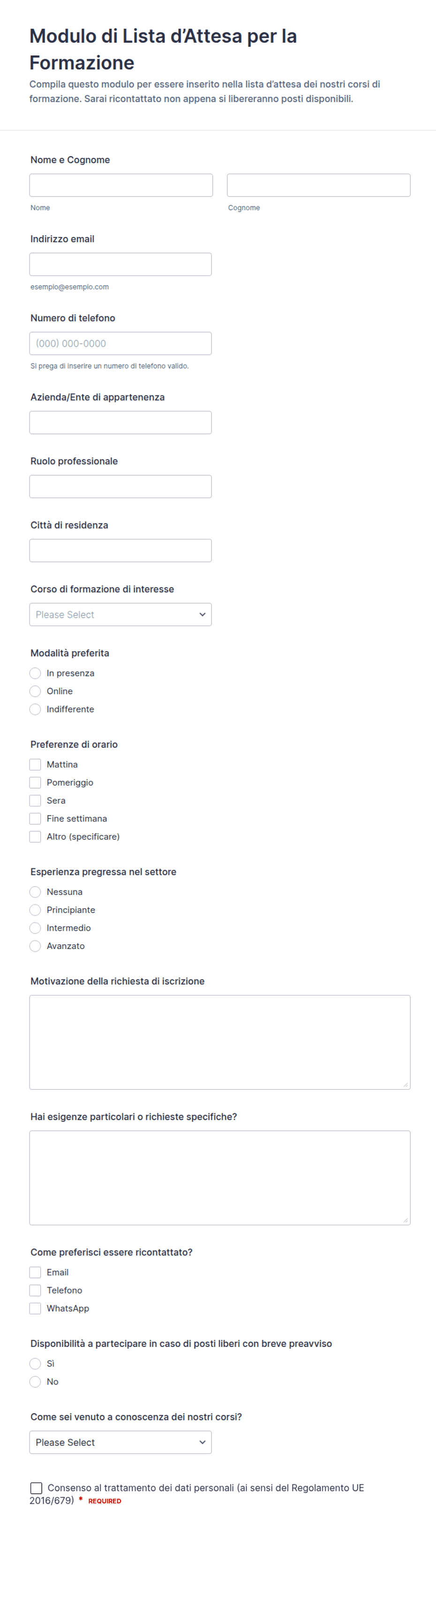Select Intermedio experience level
Image resolution: width=436 pixels, height=1603 pixels.
click(36, 928)
